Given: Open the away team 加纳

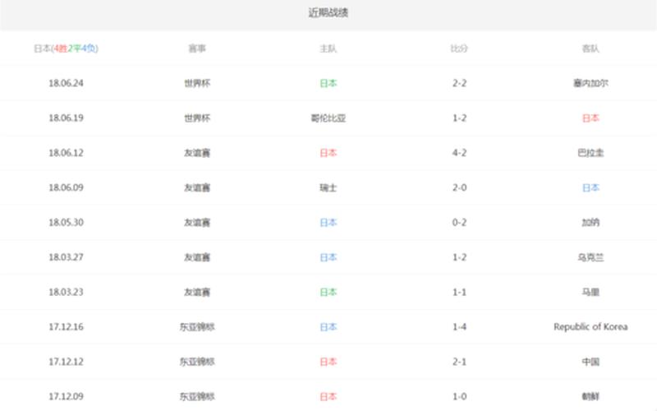Looking at the screenshot, I should tap(590, 222).
